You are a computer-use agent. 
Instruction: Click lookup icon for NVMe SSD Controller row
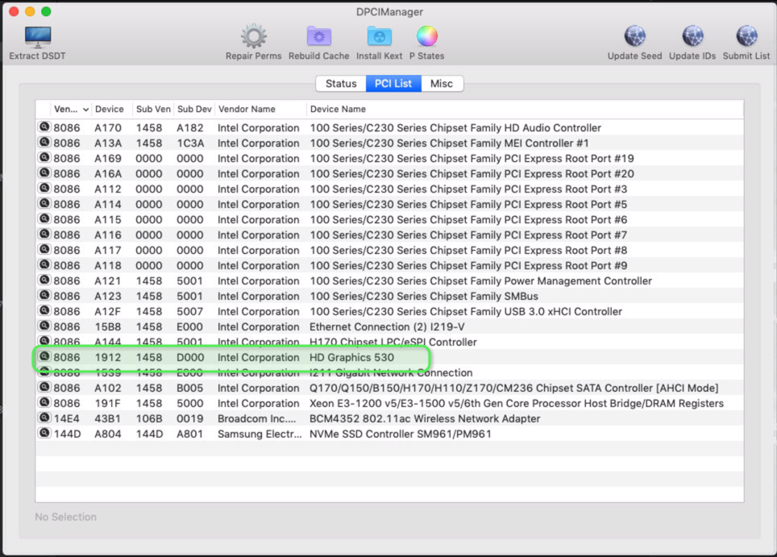click(44, 434)
